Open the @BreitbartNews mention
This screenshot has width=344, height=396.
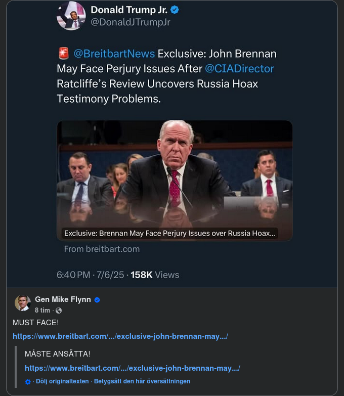(x=114, y=54)
